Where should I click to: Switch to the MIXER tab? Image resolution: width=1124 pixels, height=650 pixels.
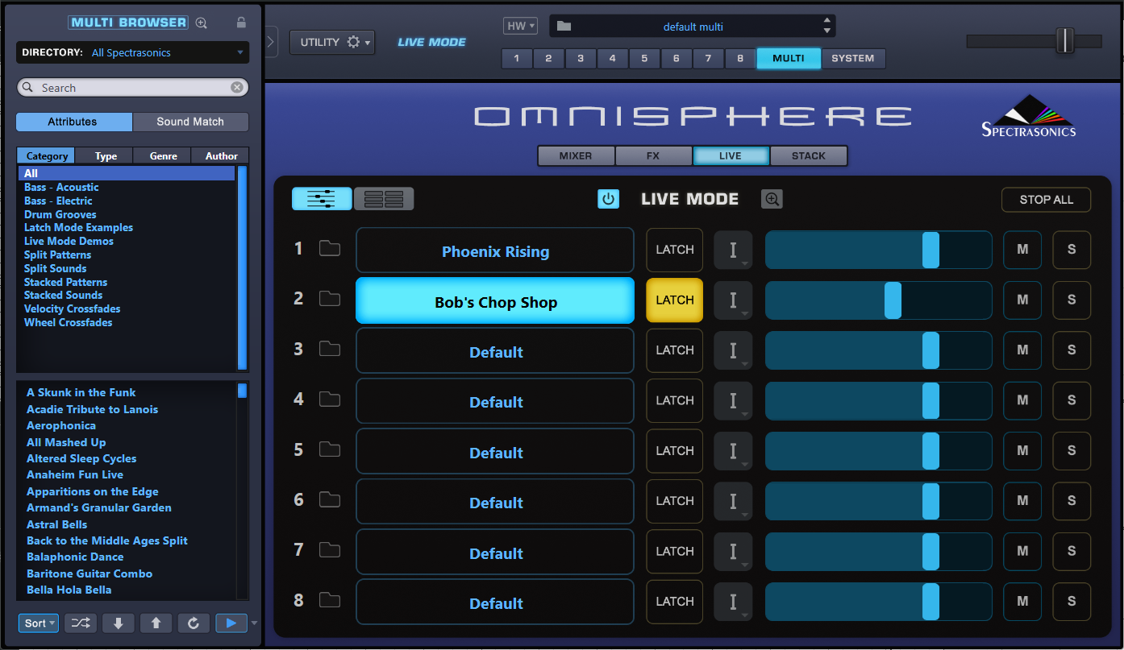(576, 155)
